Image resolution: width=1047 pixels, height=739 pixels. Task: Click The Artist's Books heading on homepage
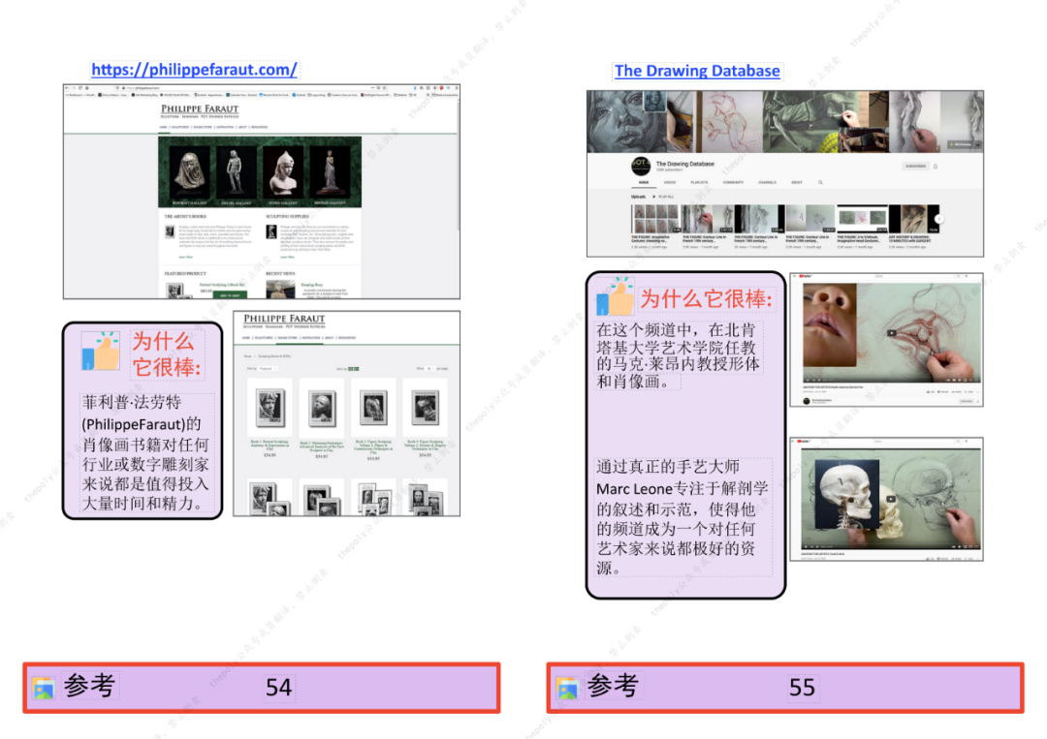pos(185,217)
